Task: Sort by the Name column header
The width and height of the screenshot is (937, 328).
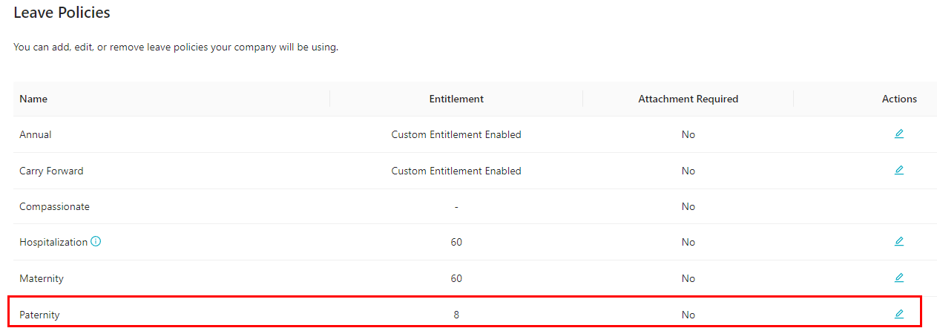Action: click(x=33, y=99)
